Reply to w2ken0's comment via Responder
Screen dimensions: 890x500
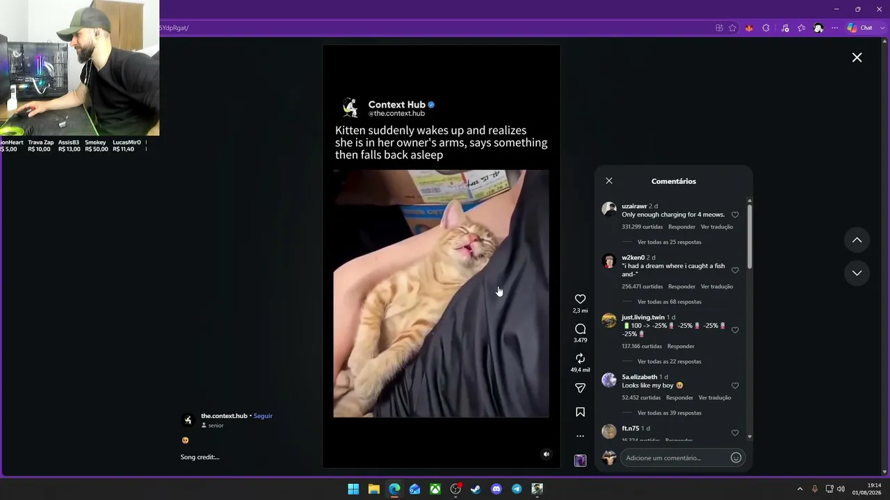[681, 287]
